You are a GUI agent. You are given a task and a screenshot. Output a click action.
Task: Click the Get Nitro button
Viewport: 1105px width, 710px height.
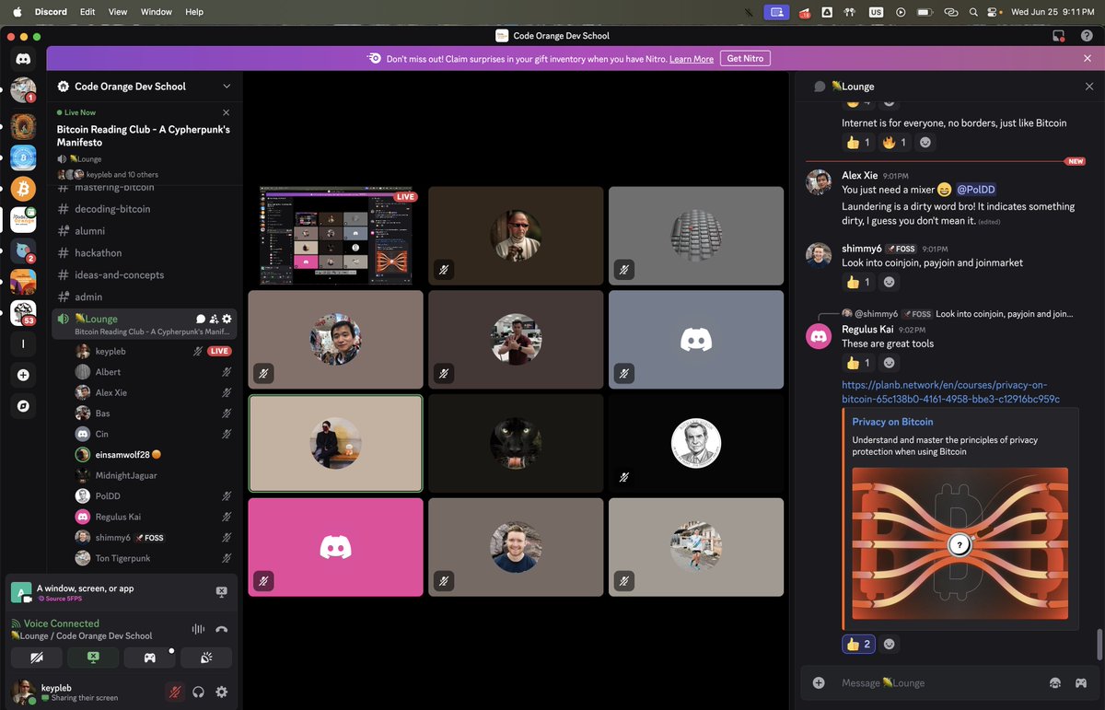coord(745,58)
